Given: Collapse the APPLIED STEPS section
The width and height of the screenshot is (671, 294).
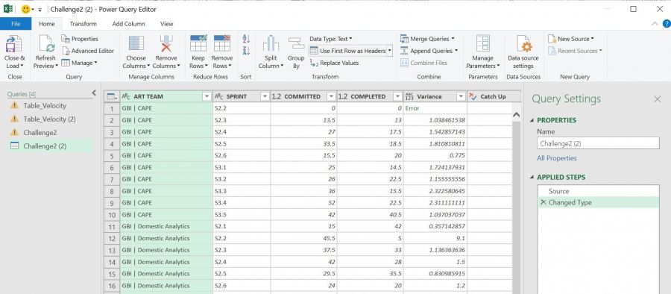Looking at the screenshot, I should (x=532, y=178).
